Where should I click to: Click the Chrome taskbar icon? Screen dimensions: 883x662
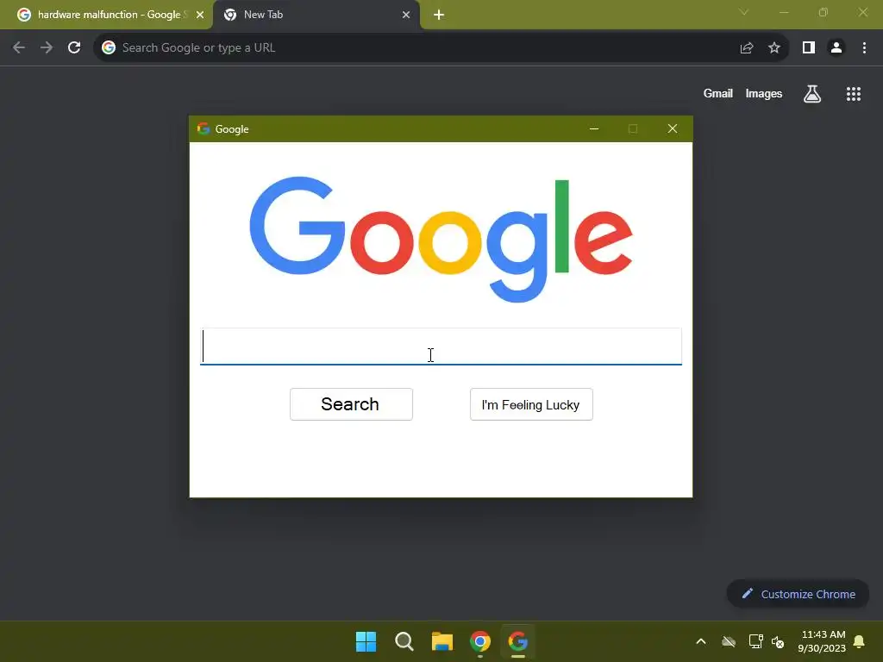pyautogui.click(x=480, y=641)
